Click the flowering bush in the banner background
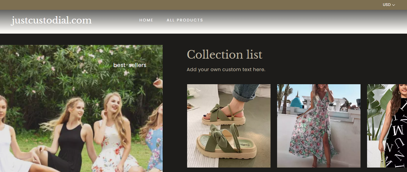 [60, 68]
